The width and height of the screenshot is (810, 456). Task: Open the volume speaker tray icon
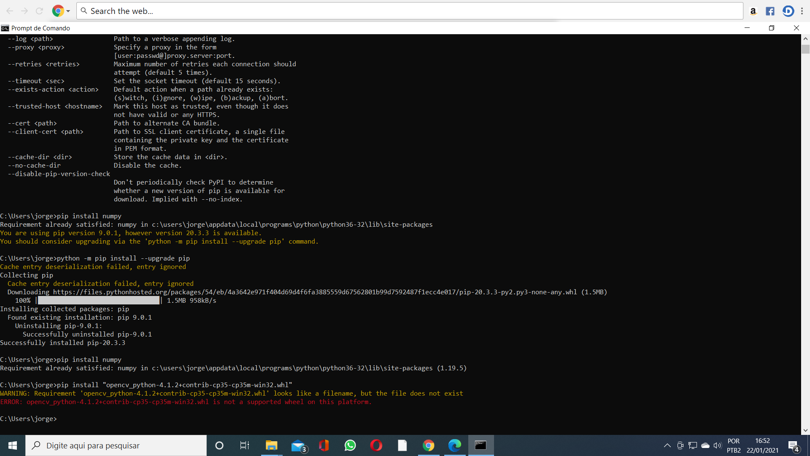[x=718, y=445]
